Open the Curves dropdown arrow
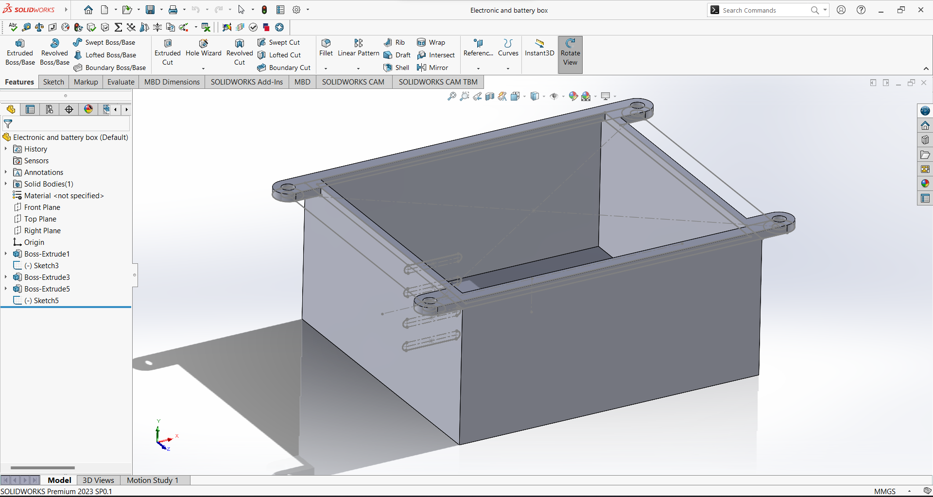Image resolution: width=933 pixels, height=497 pixels. [508, 69]
